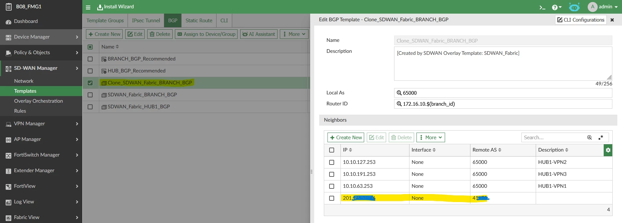The height and width of the screenshot is (223, 622).
Task: Toggle the select-all neighbors checkbox
Action: point(331,150)
